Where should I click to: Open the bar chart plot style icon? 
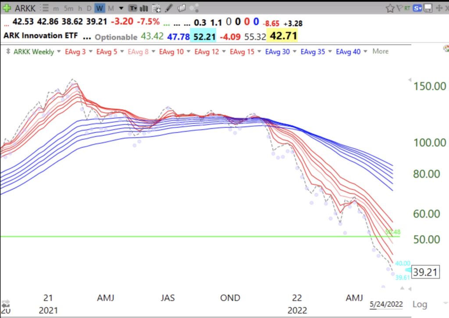coord(144,8)
